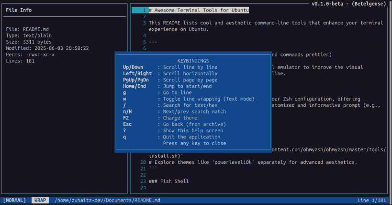The height and width of the screenshot is (205, 392).
Task: Click the 'install.sh)"' text line
Action: [x=166, y=156]
